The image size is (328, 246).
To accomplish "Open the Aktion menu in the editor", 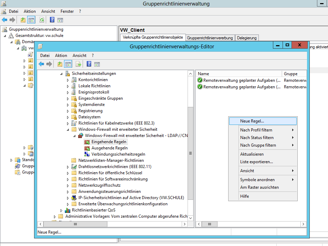I will coord(61,55).
